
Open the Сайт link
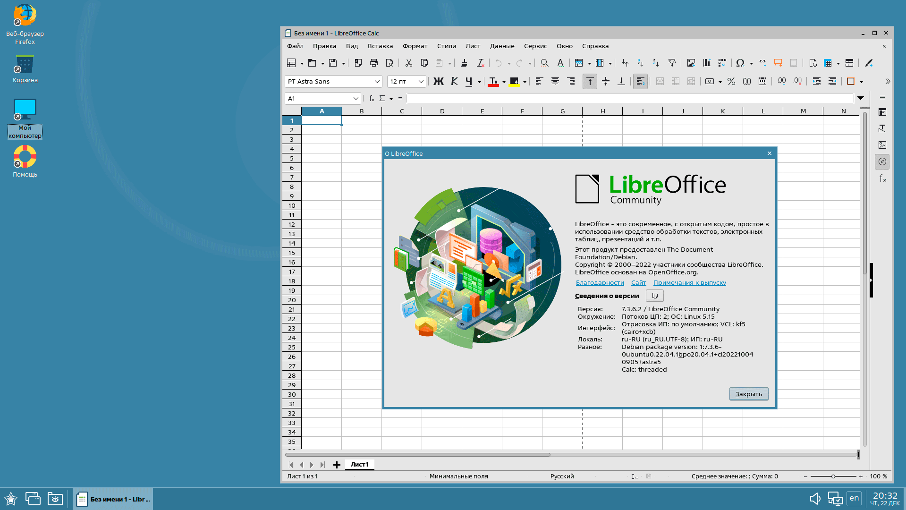638,282
